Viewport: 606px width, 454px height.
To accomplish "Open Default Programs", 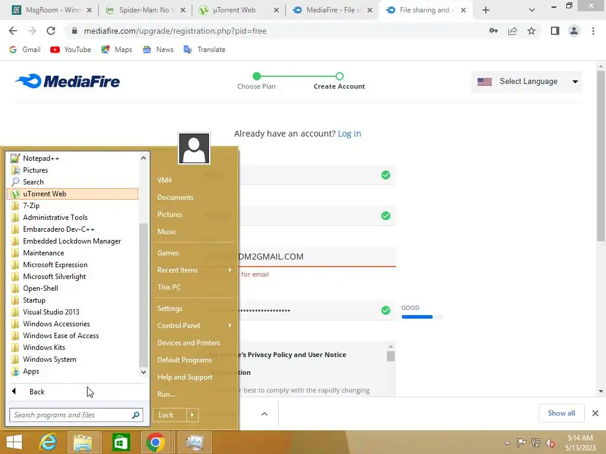I will tap(194, 360).
